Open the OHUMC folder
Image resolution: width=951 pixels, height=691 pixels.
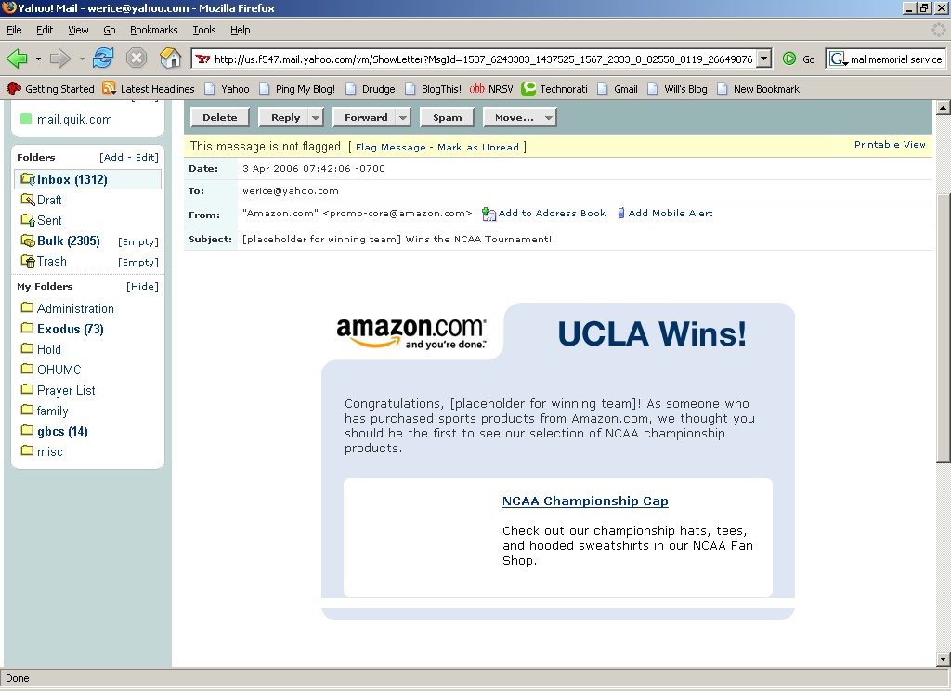[x=59, y=370]
